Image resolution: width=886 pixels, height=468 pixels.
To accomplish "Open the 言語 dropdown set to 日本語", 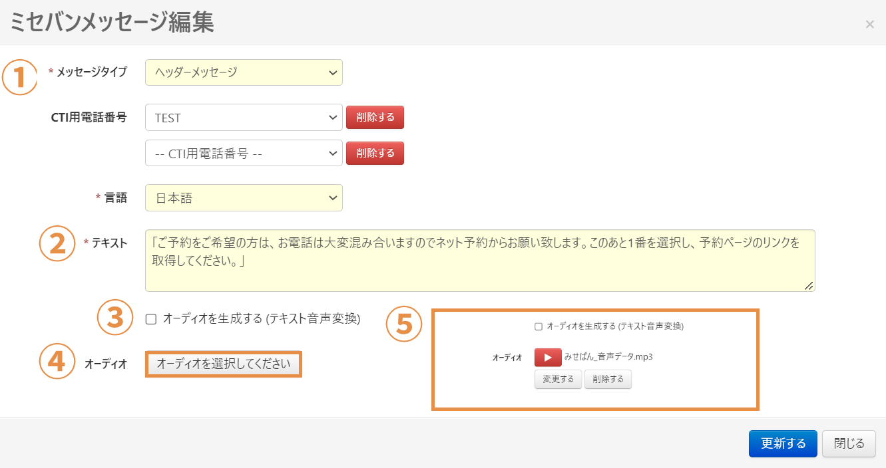I will (244, 197).
